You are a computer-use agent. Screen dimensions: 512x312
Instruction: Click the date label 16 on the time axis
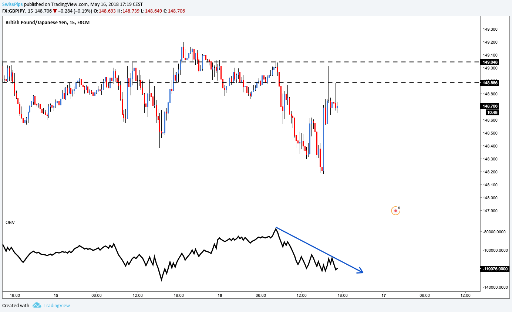pyautogui.click(x=220, y=295)
